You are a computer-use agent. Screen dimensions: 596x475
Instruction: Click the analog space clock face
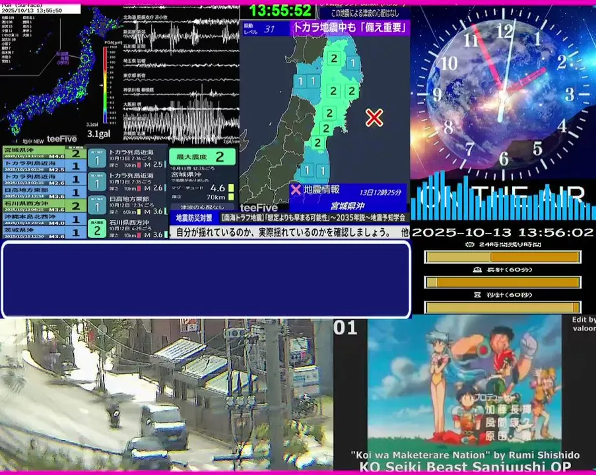503,92
